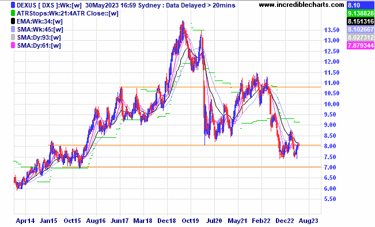Viewport: 375px width, 227px height.
Task: Click the www.incrediblecharts.com text
Action: click(302, 5)
